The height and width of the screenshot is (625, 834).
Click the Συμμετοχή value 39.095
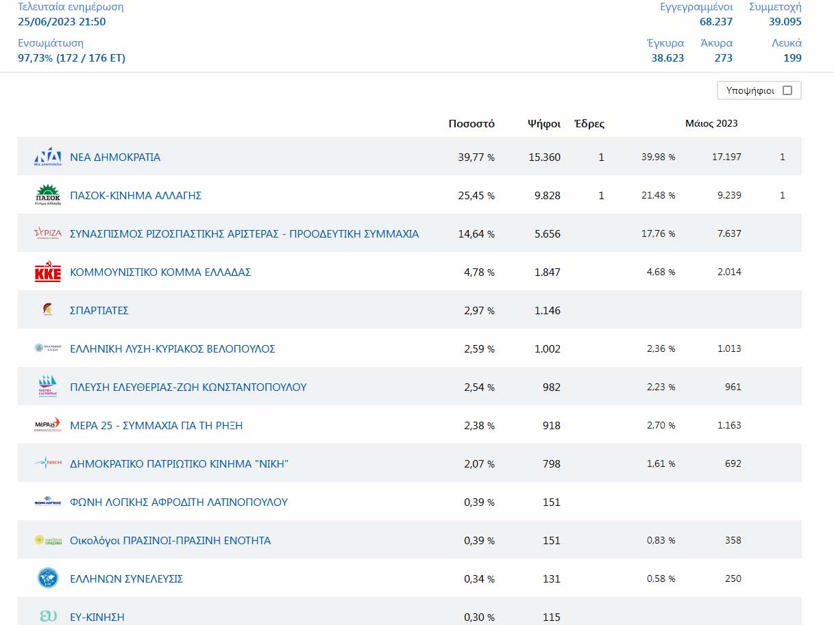pos(785,21)
